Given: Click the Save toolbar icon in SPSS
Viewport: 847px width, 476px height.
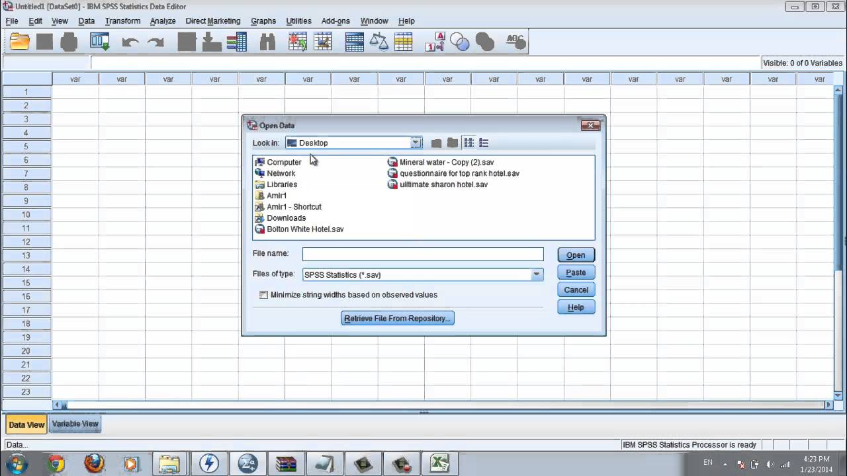Looking at the screenshot, I should [x=44, y=42].
